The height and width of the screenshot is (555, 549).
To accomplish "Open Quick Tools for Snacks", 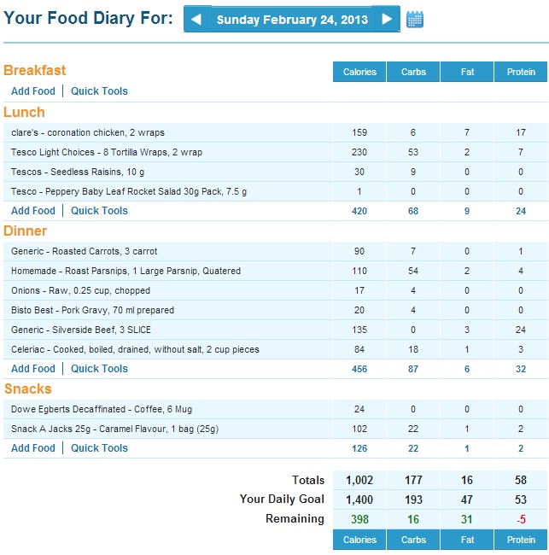I will pos(99,448).
